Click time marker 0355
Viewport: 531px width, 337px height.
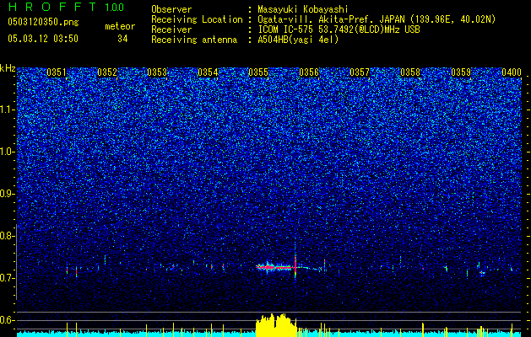(x=258, y=72)
